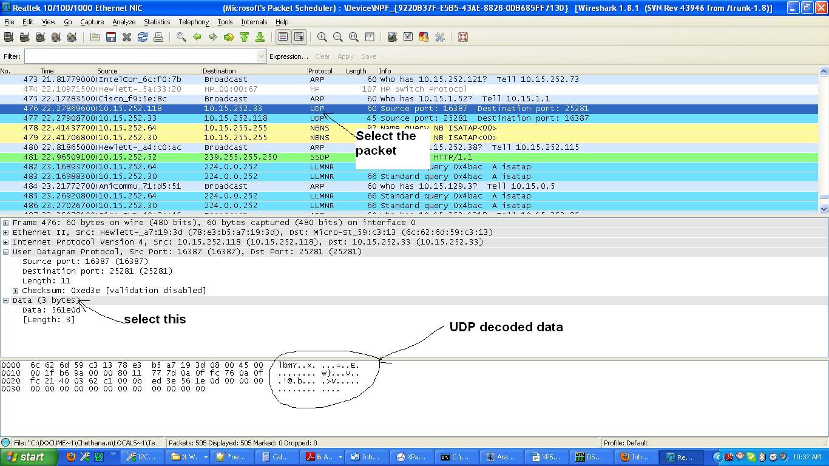829x466 pixels.
Task: Edit capture filters from the toolbar
Action: coord(393,37)
